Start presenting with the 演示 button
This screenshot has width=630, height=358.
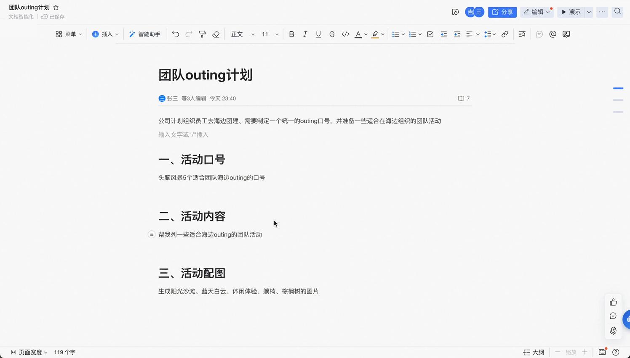pos(574,12)
